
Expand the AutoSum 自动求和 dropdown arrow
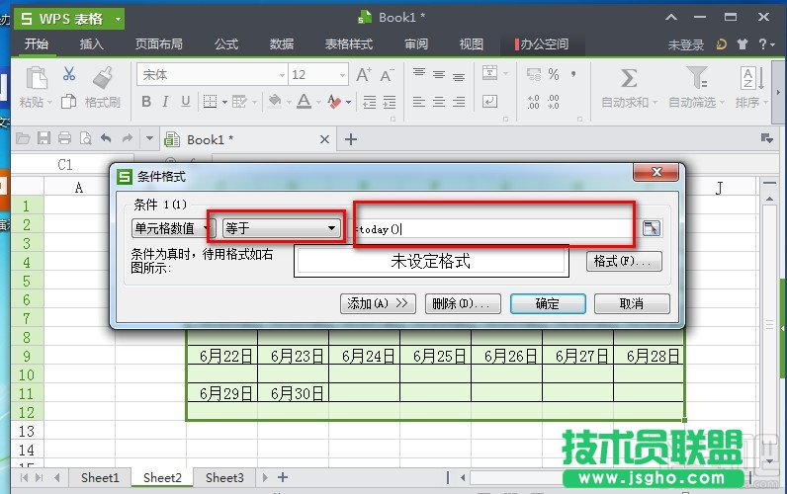click(x=656, y=103)
